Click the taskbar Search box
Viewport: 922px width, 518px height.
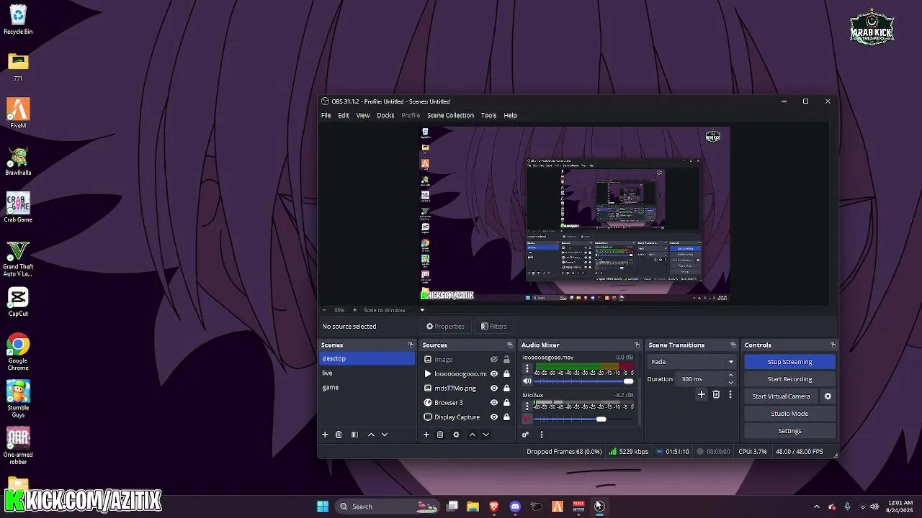389,506
